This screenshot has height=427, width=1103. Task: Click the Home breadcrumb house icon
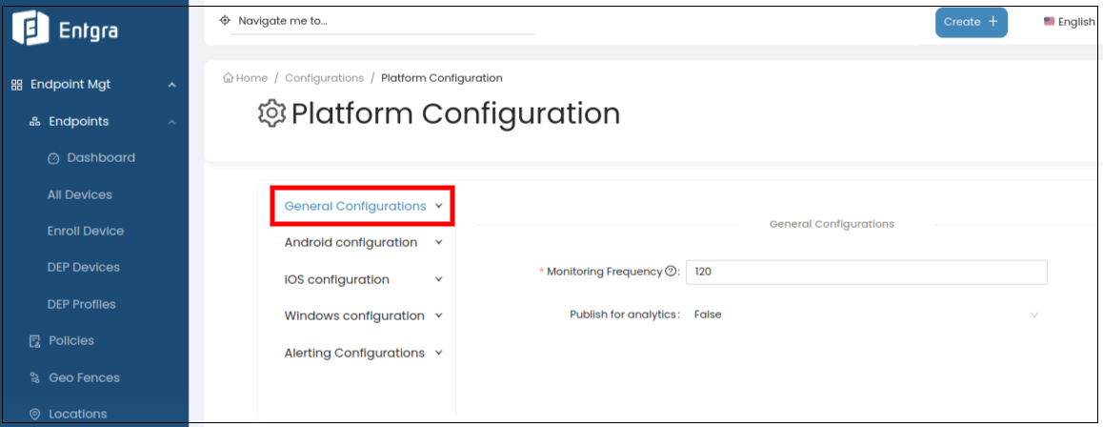coord(228,78)
